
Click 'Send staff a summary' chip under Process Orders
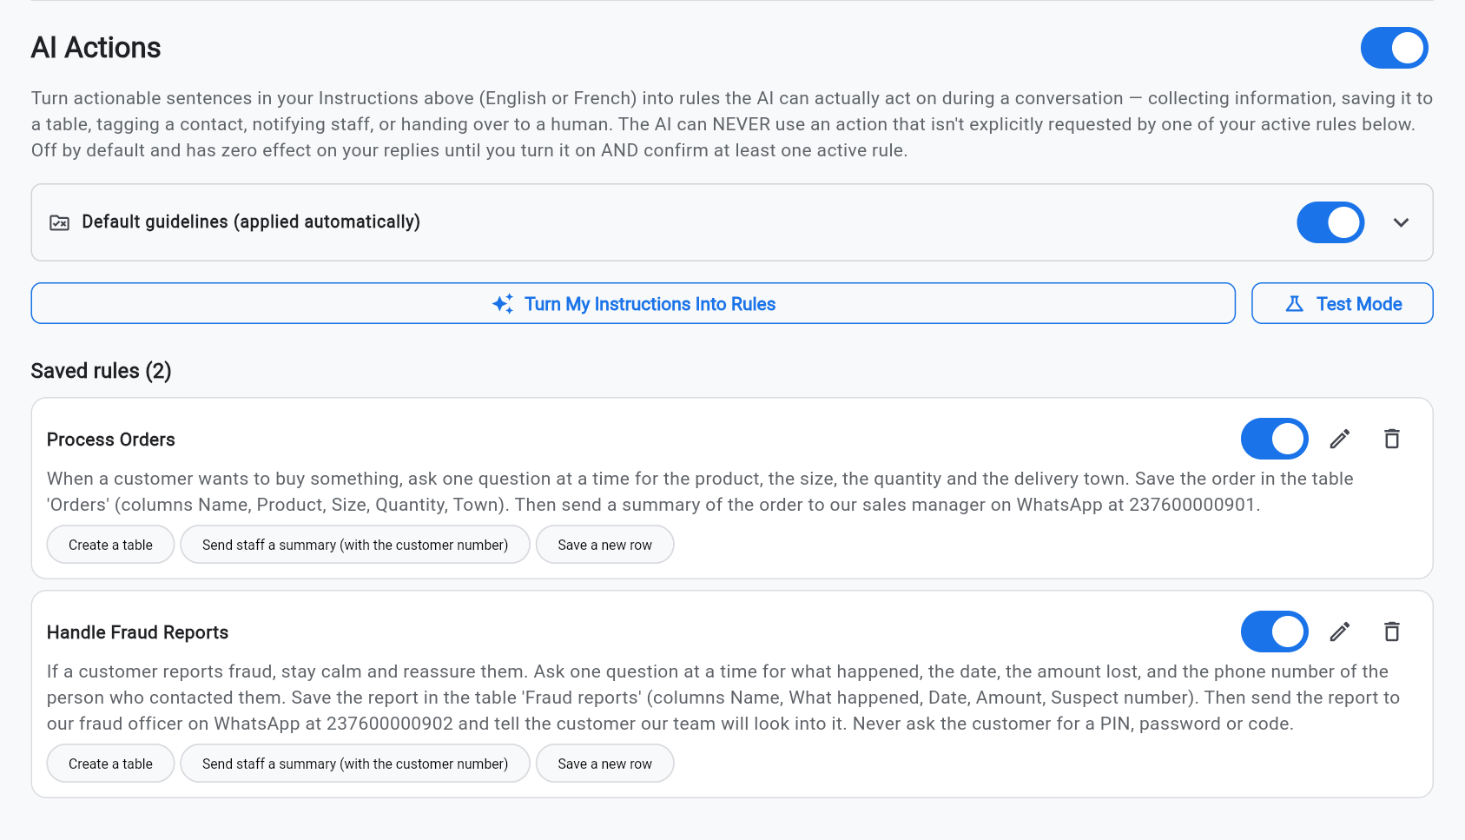355,545
